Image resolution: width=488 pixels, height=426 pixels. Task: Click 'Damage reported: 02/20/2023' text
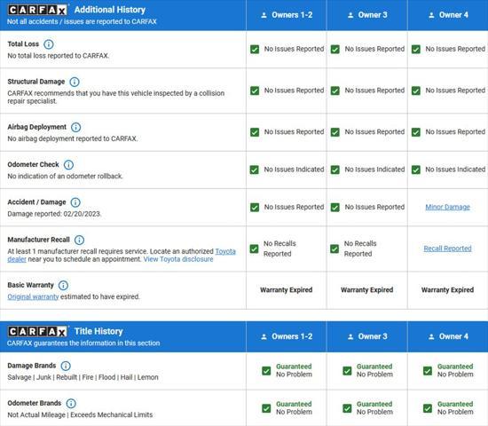click(x=54, y=214)
